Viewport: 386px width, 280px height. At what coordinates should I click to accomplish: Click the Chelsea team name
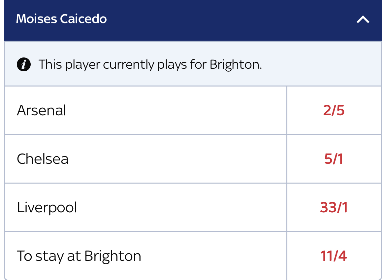[x=43, y=159]
